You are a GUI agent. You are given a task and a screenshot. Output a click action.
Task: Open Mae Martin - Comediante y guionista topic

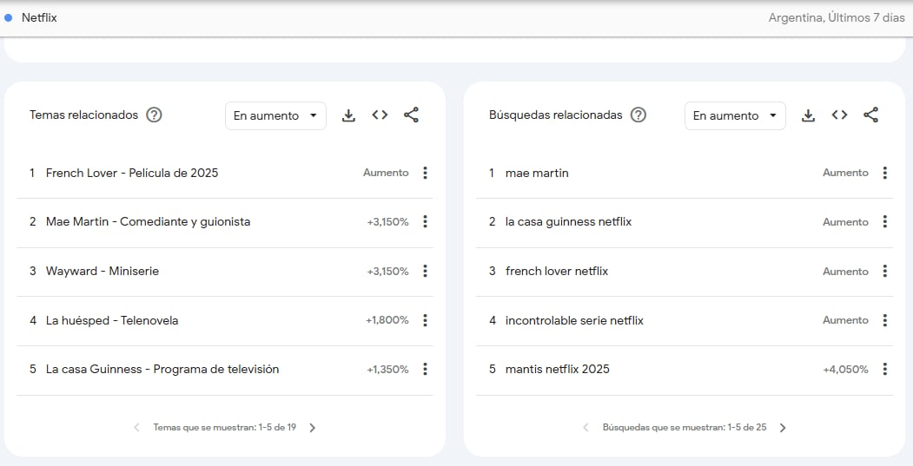pyautogui.click(x=148, y=221)
